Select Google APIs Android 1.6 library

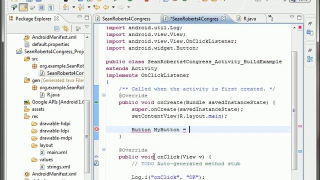pos(53,102)
